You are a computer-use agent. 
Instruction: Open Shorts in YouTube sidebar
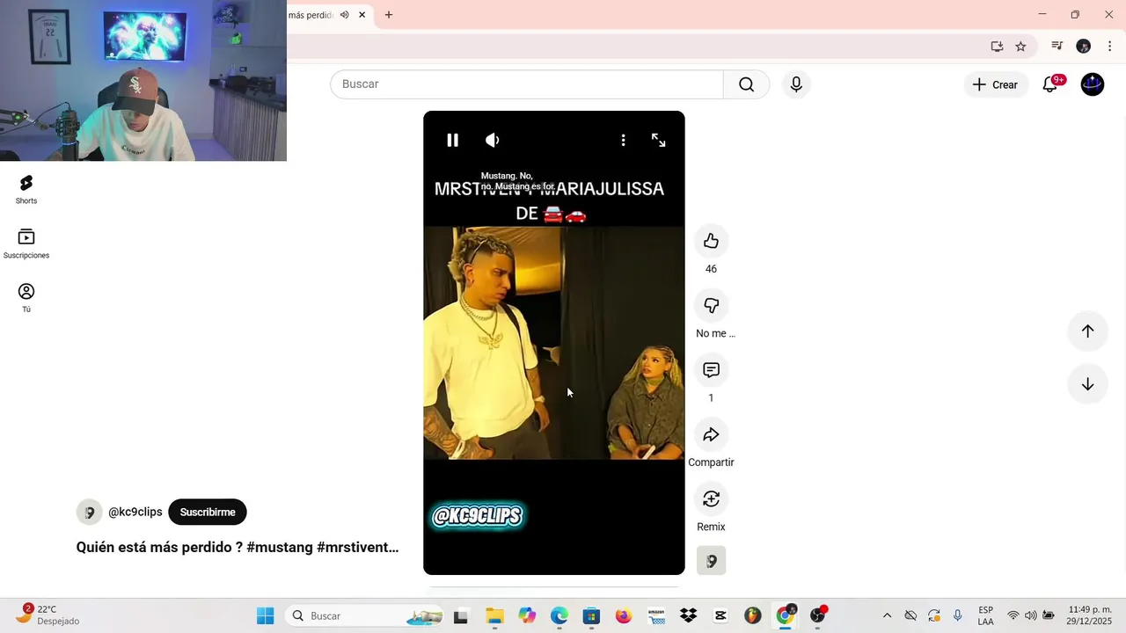coord(26,189)
